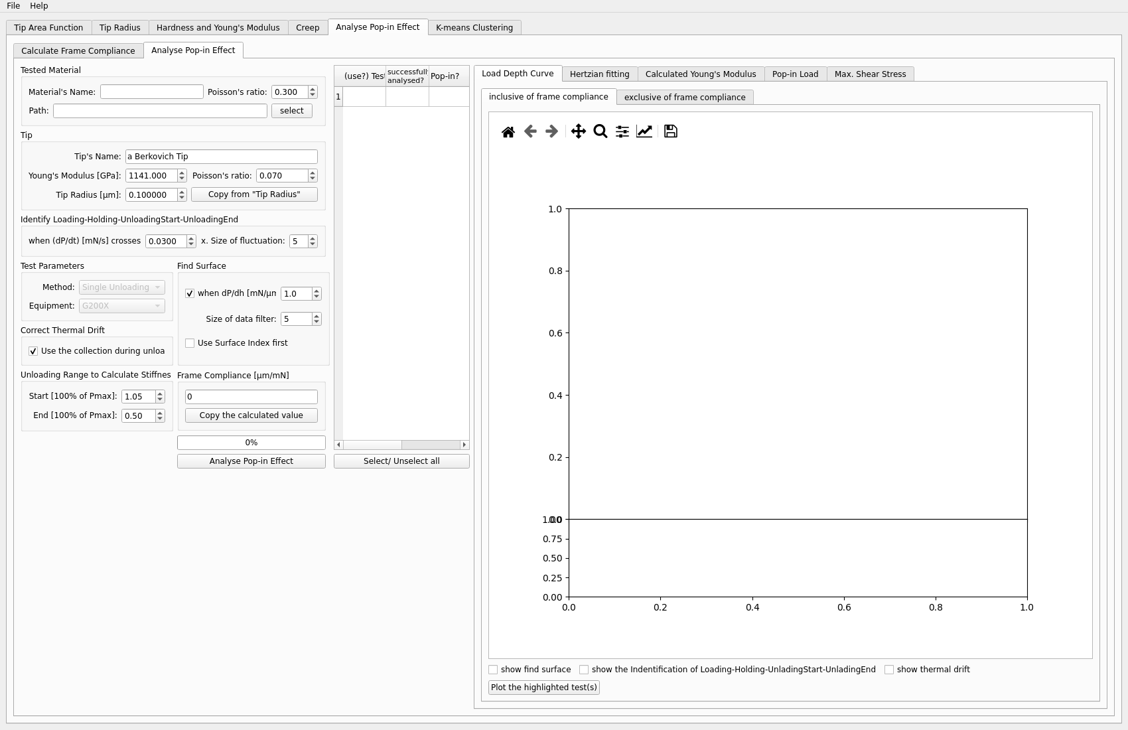Image resolution: width=1128 pixels, height=730 pixels.
Task: Enable the show thermal drift checkbox
Action: [x=889, y=670]
